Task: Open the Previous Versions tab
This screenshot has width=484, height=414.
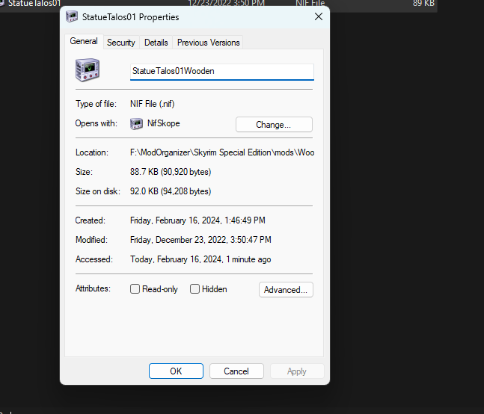Action: click(209, 43)
